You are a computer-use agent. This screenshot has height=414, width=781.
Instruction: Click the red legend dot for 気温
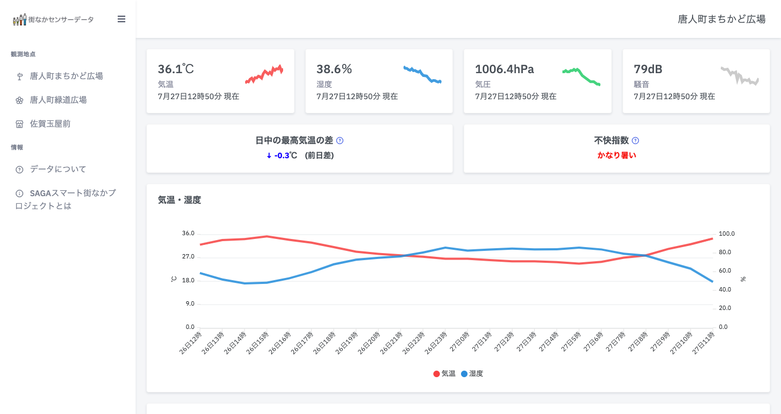pyautogui.click(x=437, y=374)
